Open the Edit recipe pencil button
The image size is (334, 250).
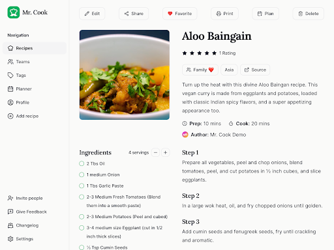pos(92,14)
